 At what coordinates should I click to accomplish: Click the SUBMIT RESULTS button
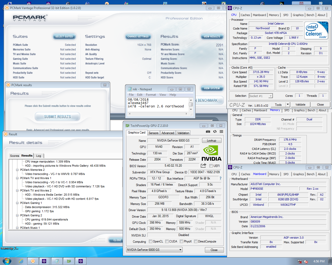tap(57, 117)
